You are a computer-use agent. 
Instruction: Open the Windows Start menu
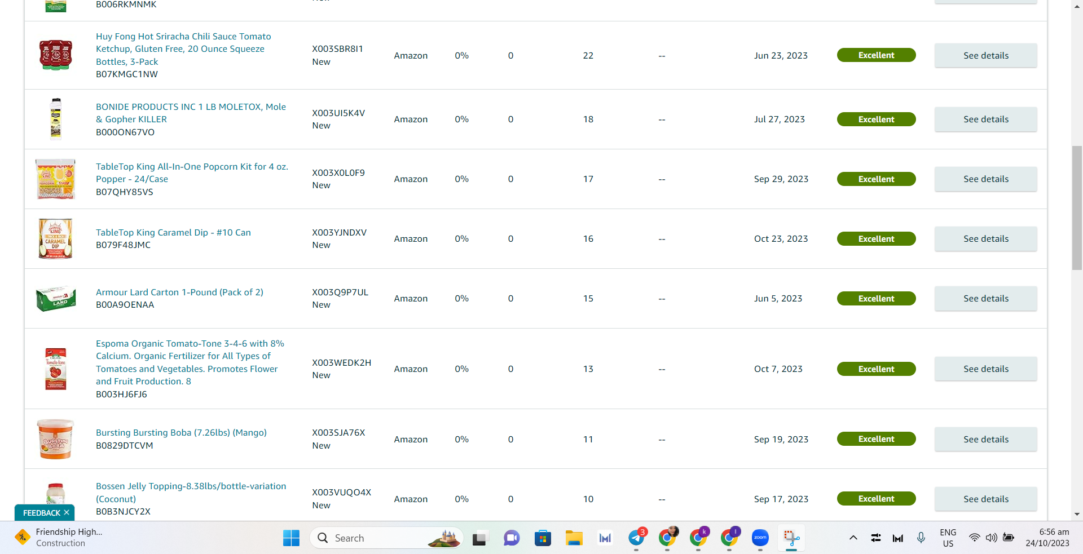click(x=291, y=538)
